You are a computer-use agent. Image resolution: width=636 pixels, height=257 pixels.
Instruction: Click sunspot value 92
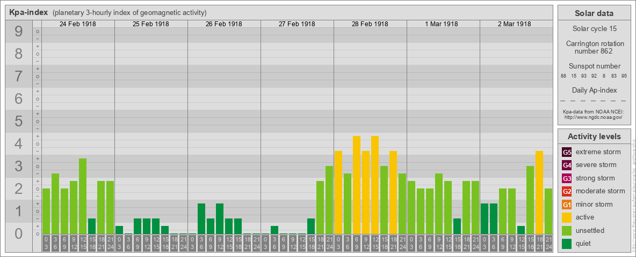click(x=594, y=76)
